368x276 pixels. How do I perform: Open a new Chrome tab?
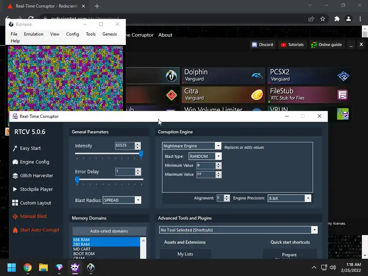[97, 6]
